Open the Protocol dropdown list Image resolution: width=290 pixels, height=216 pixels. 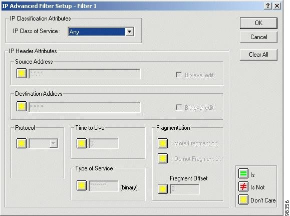coord(54,143)
